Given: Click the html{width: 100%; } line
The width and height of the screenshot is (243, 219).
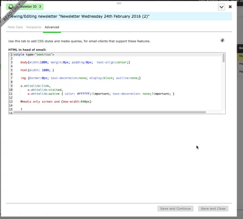Looking at the screenshot, I should coord(37,70).
